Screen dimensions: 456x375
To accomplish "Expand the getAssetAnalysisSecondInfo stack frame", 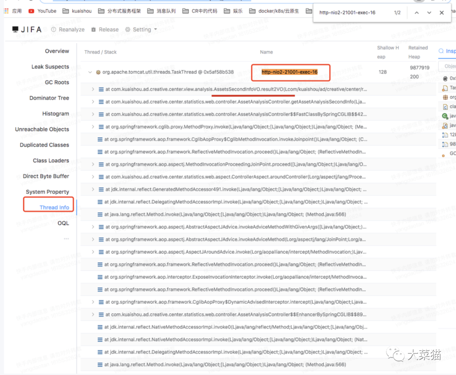I will (x=93, y=101).
